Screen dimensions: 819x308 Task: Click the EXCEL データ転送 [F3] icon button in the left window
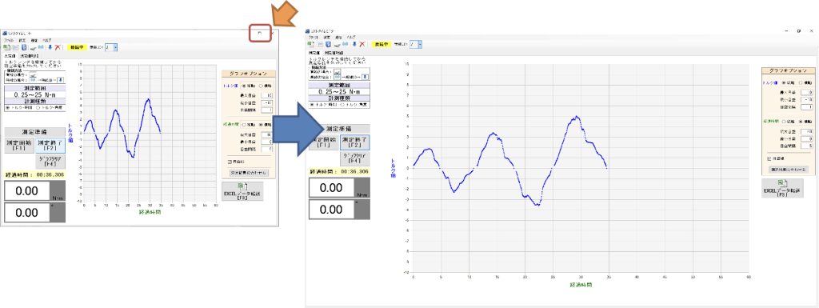242,191
